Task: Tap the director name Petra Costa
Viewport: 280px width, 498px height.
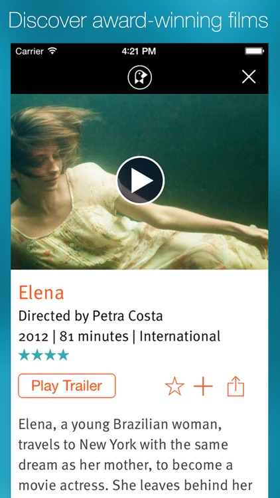Action: pyautogui.click(x=127, y=316)
